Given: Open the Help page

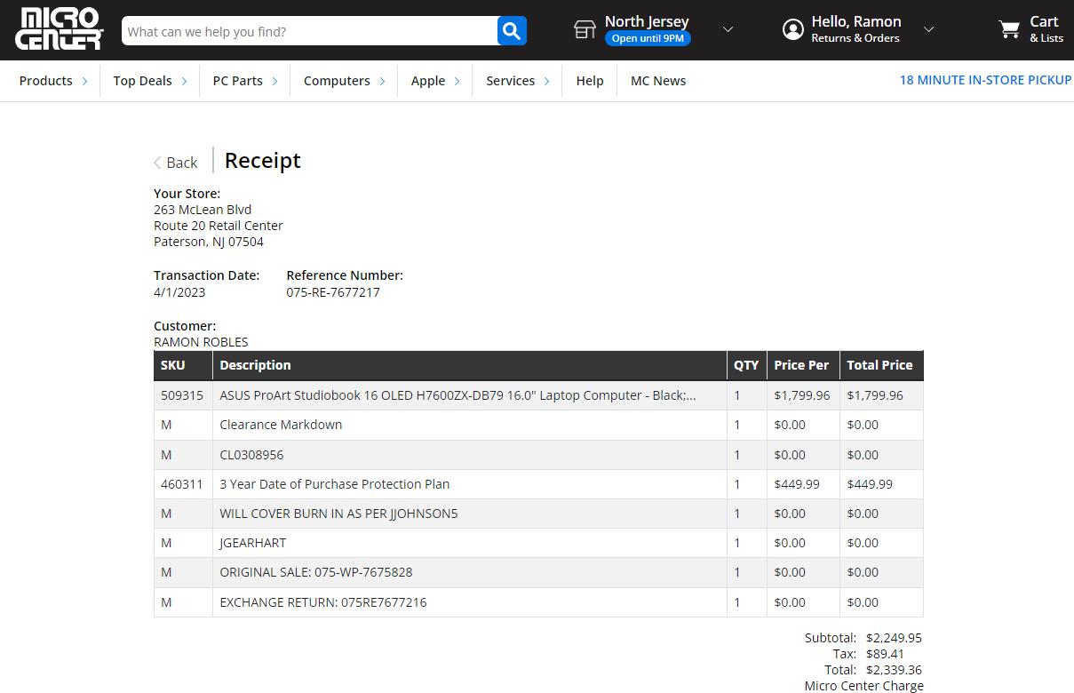Looking at the screenshot, I should pyautogui.click(x=590, y=81).
